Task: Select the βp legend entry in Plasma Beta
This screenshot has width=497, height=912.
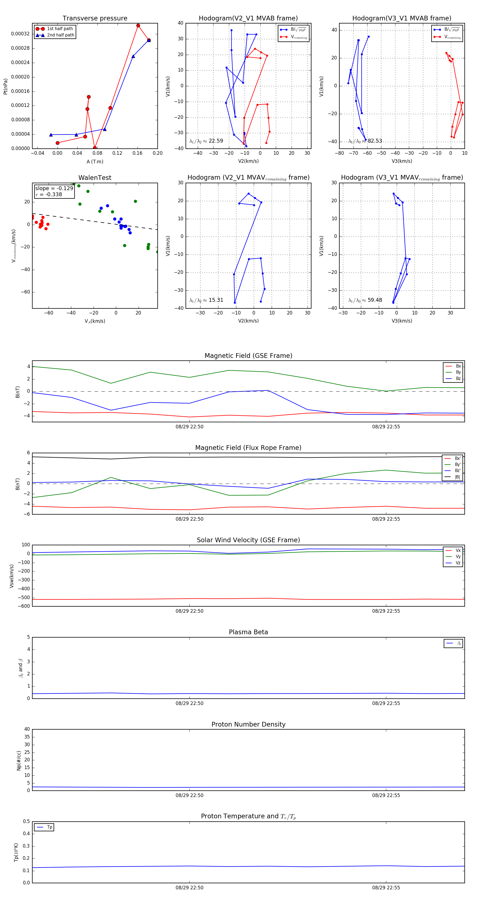Action: pos(453,643)
